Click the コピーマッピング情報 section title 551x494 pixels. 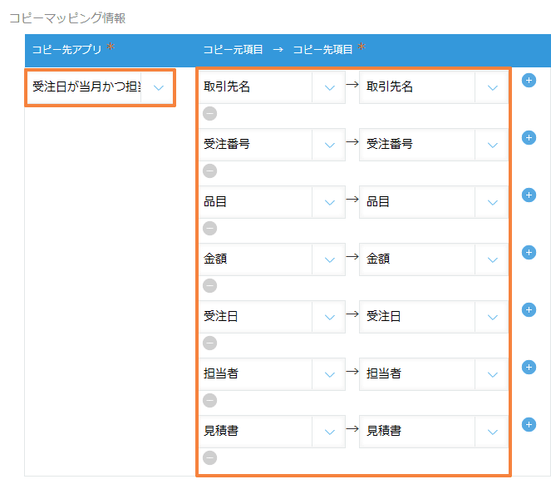tap(67, 18)
